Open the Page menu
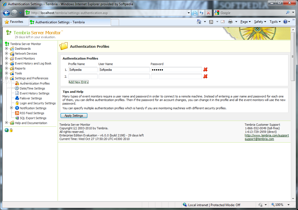The image size is (298, 210). 245,22
